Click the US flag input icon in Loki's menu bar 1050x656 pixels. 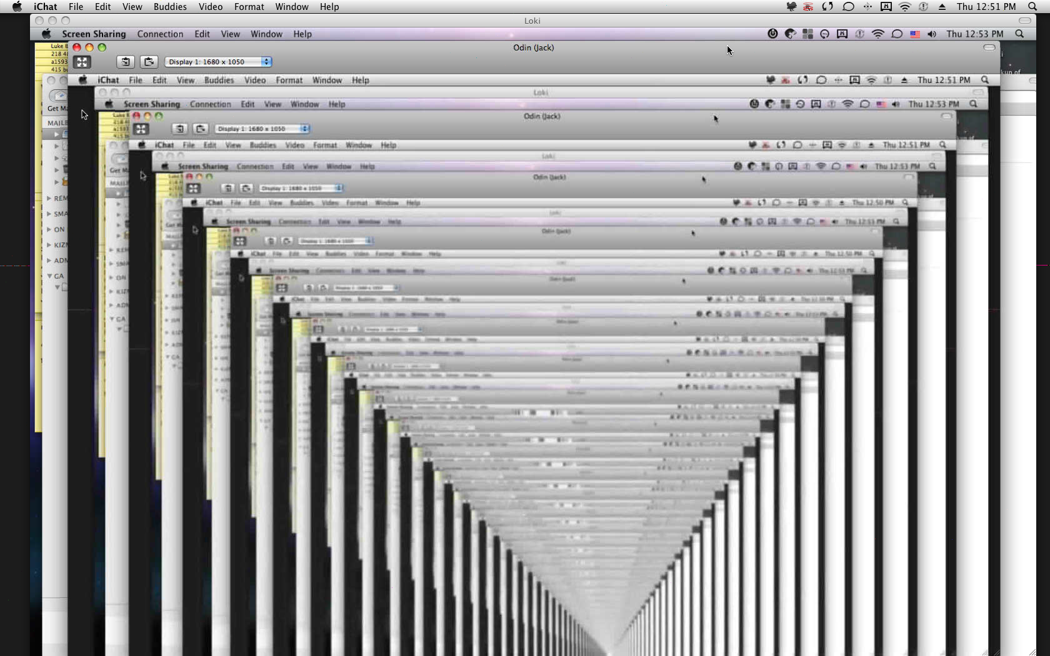(914, 34)
